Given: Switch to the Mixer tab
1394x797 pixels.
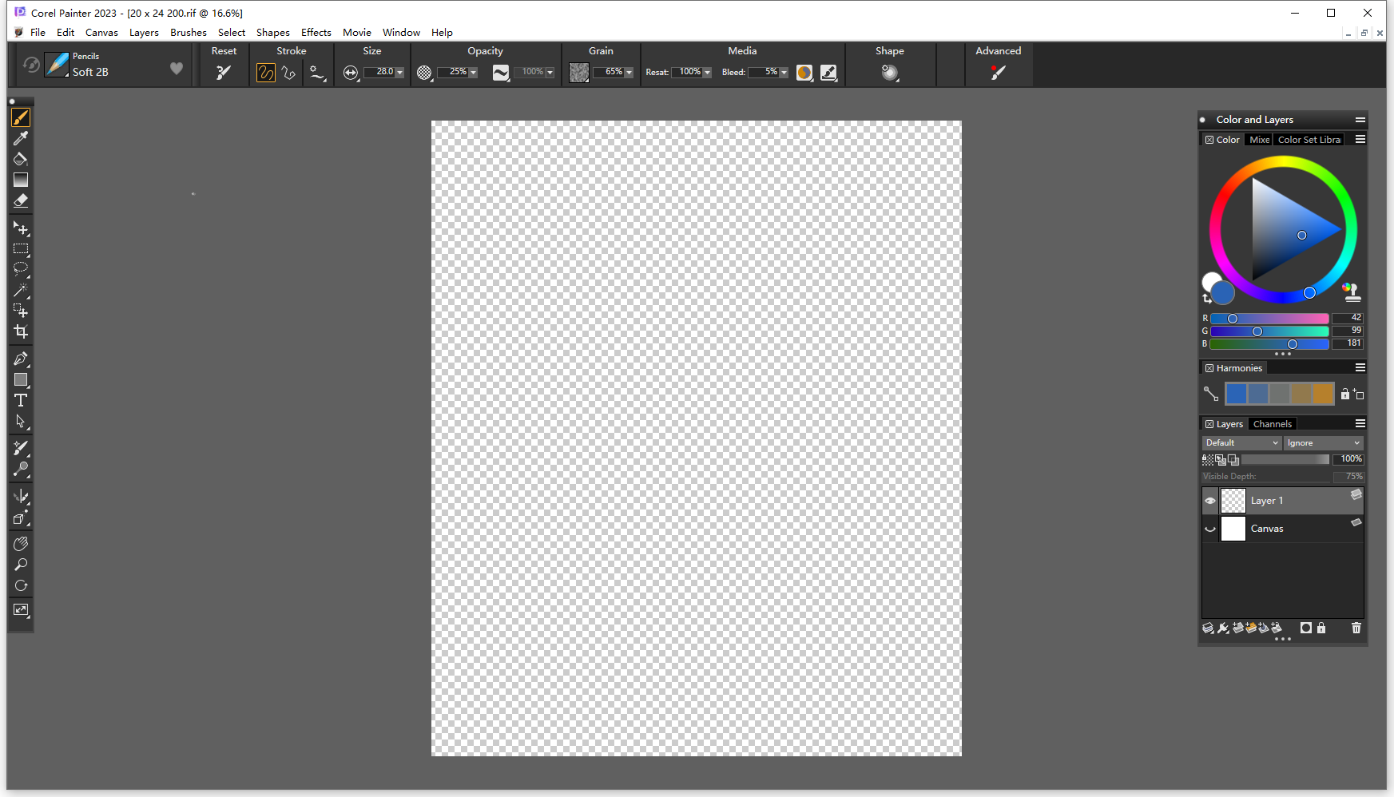Looking at the screenshot, I should pos(1259,140).
